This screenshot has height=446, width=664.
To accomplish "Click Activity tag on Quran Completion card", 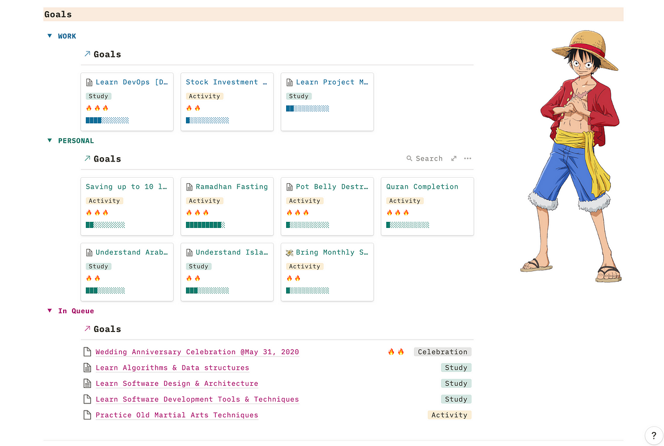I will tap(404, 201).
